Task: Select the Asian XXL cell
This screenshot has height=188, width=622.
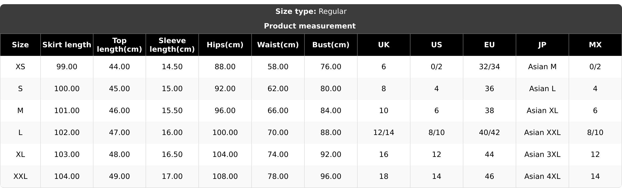Action: [542, 133]
